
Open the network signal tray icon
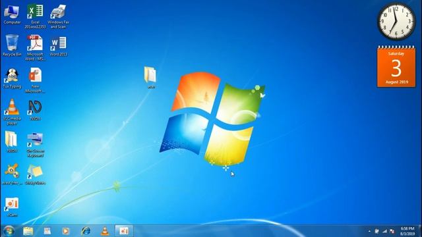click(384, 231)
